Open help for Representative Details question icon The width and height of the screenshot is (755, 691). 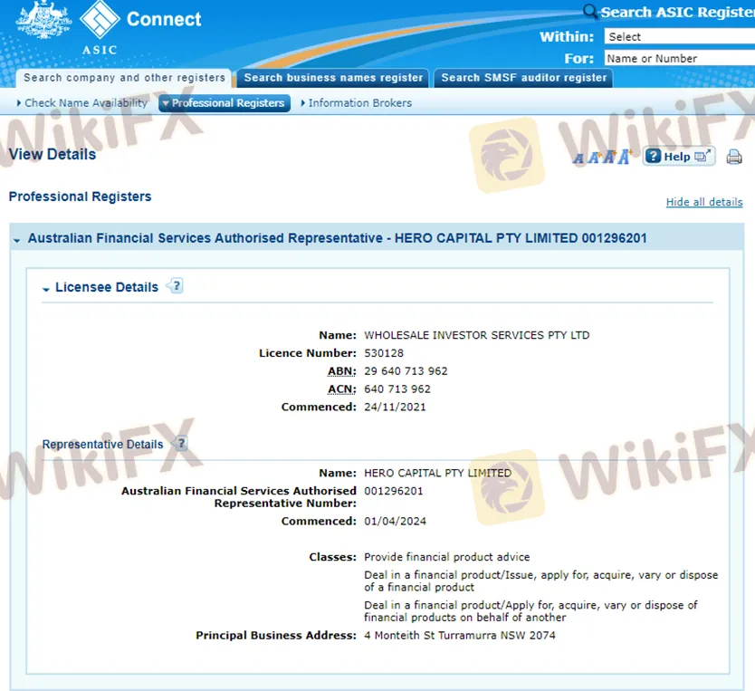180,443
